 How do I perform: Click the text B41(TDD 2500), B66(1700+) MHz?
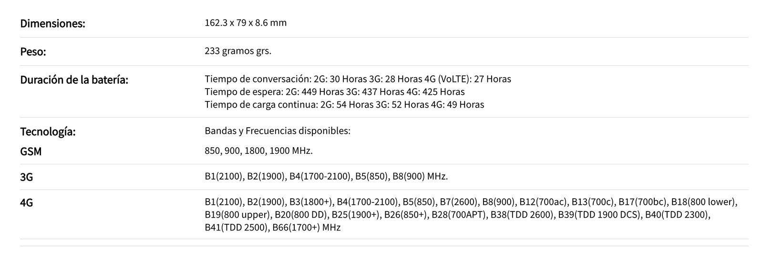[273, 228]
